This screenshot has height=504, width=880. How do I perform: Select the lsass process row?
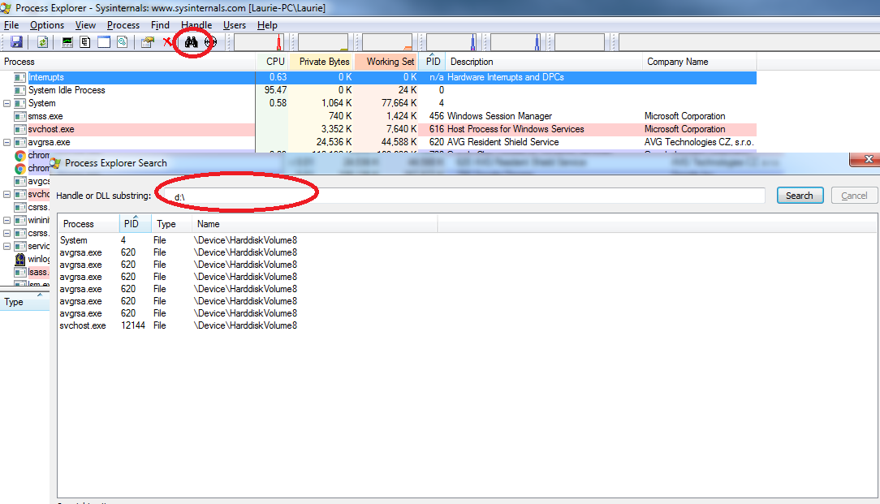pyautogui.click(x=24, y=272)
